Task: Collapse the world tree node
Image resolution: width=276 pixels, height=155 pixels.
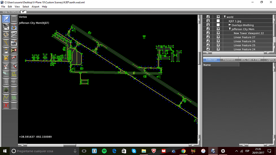Action: coord(225,17)
